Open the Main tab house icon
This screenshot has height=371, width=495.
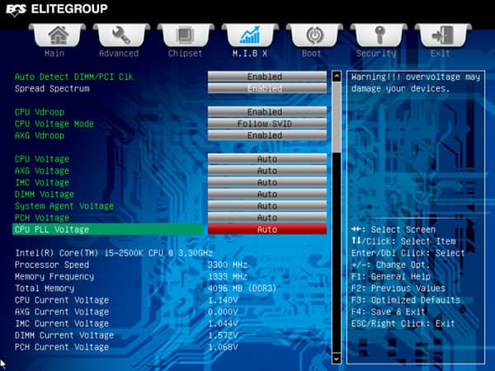[57, 35]
